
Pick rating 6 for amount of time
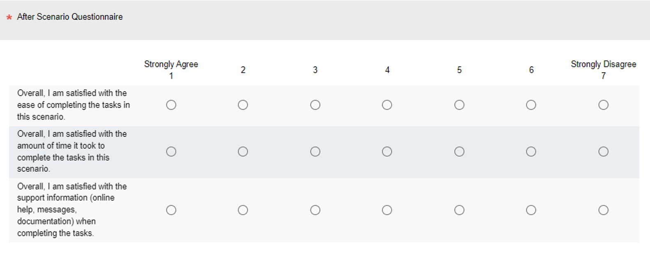pyautogui.click(x=531, y=152)
